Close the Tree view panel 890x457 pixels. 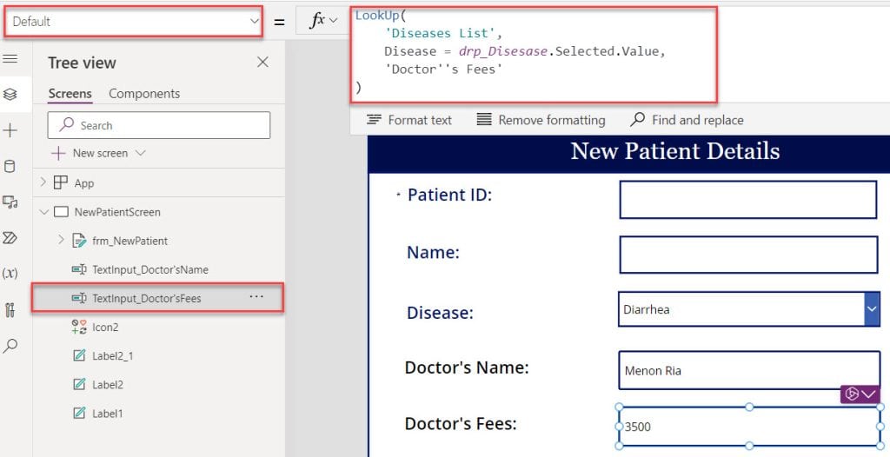(262, 63)
